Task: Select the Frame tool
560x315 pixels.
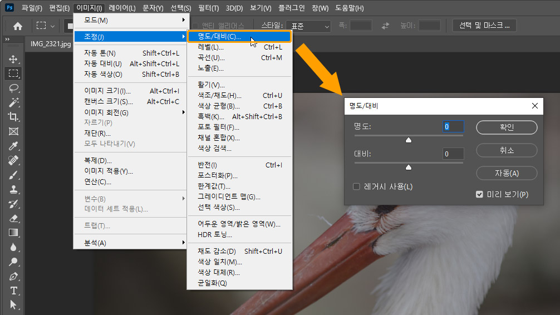Action: pos(13,131)
